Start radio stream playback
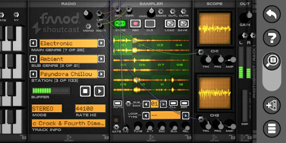The image size is (286, 143). pyautogui.click(x=99, y=91)
